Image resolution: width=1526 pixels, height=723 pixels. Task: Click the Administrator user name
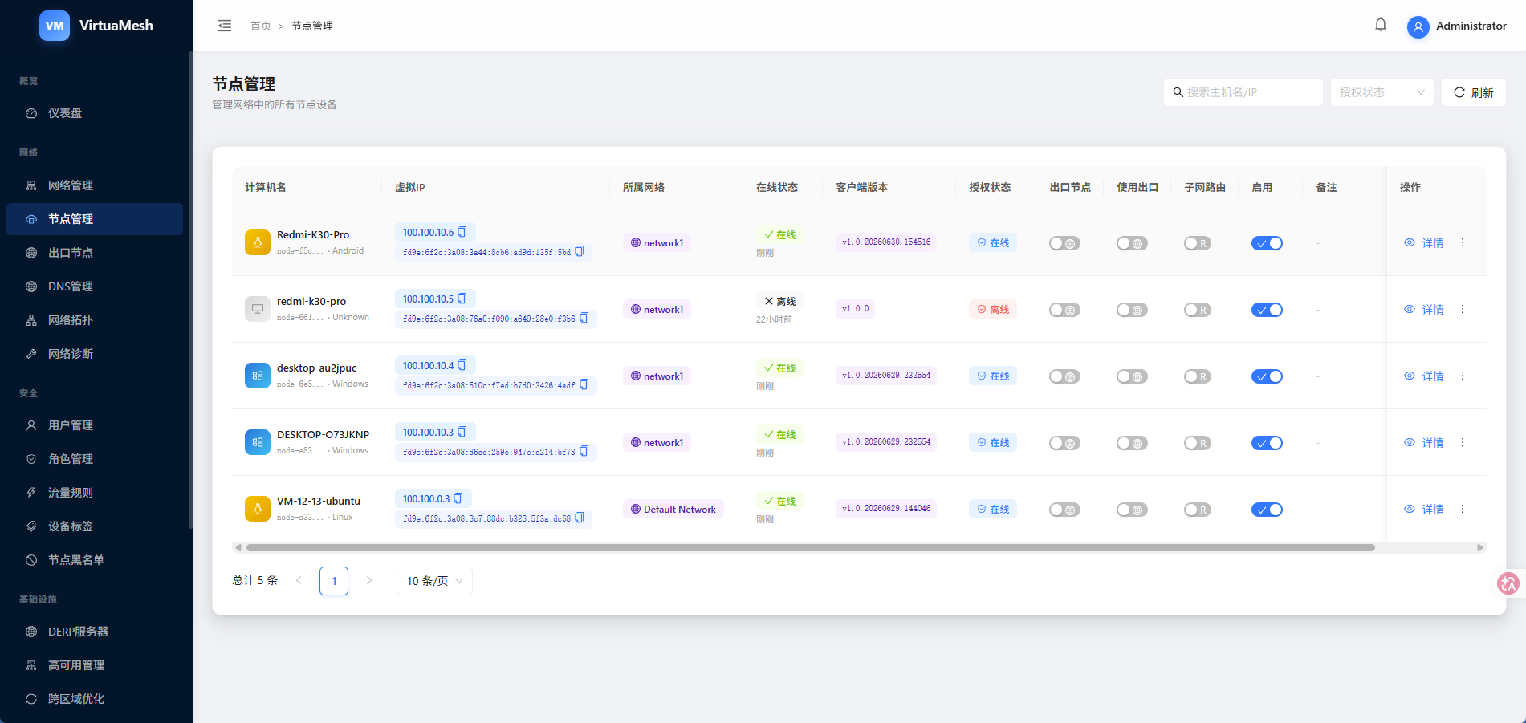pos(1471,26)
